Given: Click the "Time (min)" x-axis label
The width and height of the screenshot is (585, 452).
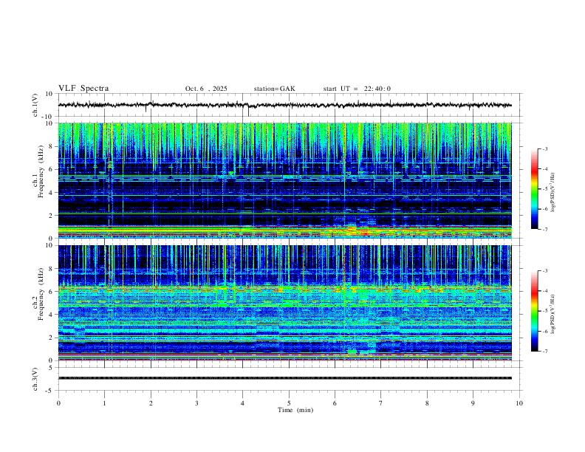Looking at the screenshot, I should (295, 410).
